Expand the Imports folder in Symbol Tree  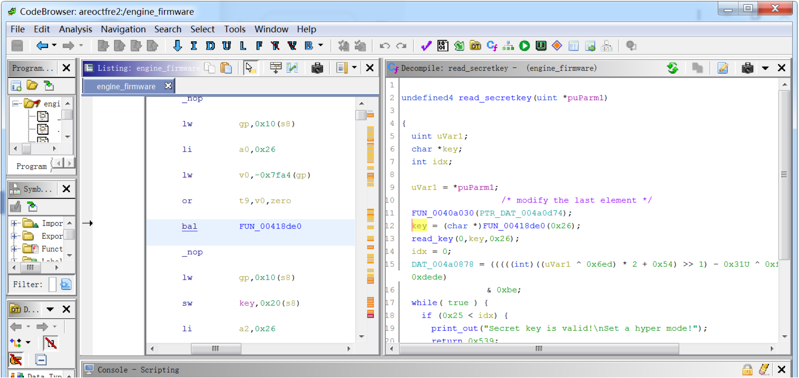pyautogui.click(x=14, y=223)
